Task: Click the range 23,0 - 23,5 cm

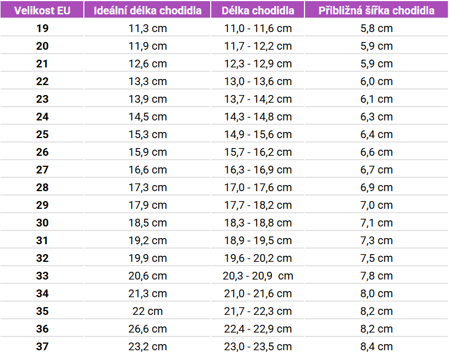Action: [x=258, y=346]
